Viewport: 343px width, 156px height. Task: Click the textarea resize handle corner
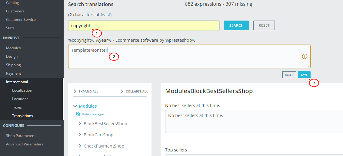pyautogui.click(x=309, y=66)
